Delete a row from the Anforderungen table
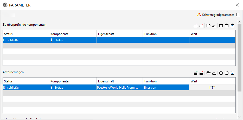Image resolution: width=243 pixels, height=120 pixels. pyautogui.click(x=201, y=73)
